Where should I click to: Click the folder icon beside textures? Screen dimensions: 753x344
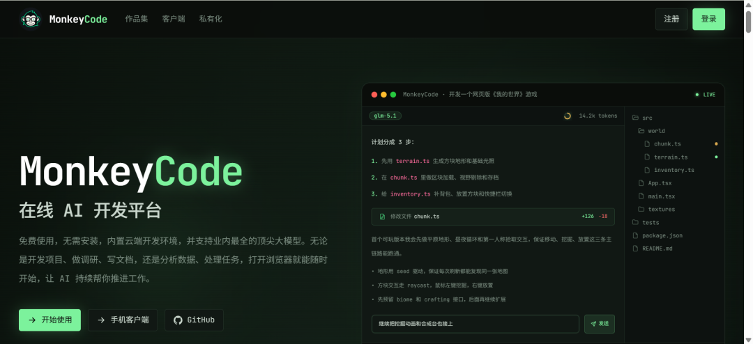[x=641, y=209]
